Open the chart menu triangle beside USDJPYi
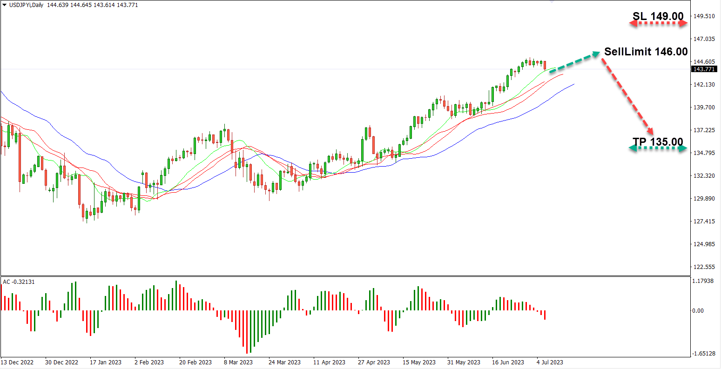 (x=5, y=5)
